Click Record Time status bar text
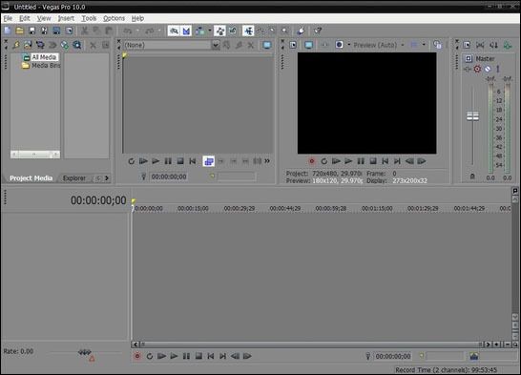 point(446,370)
